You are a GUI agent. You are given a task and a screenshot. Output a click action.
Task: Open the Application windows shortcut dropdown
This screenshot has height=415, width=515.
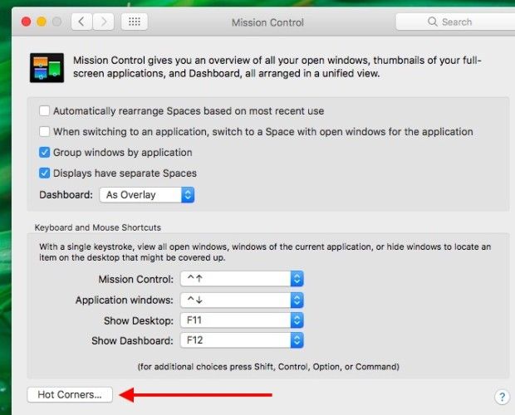coord(241,300)
